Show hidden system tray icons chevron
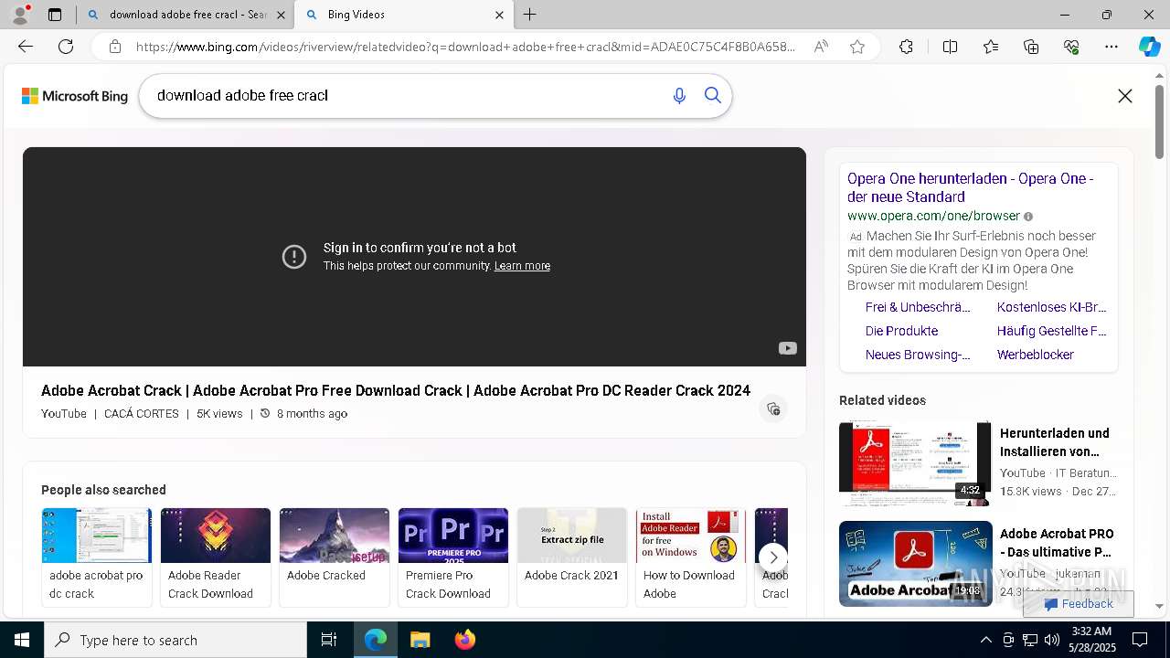The width and height of the screenshot is (1170, 658). (x=985, y=640)
